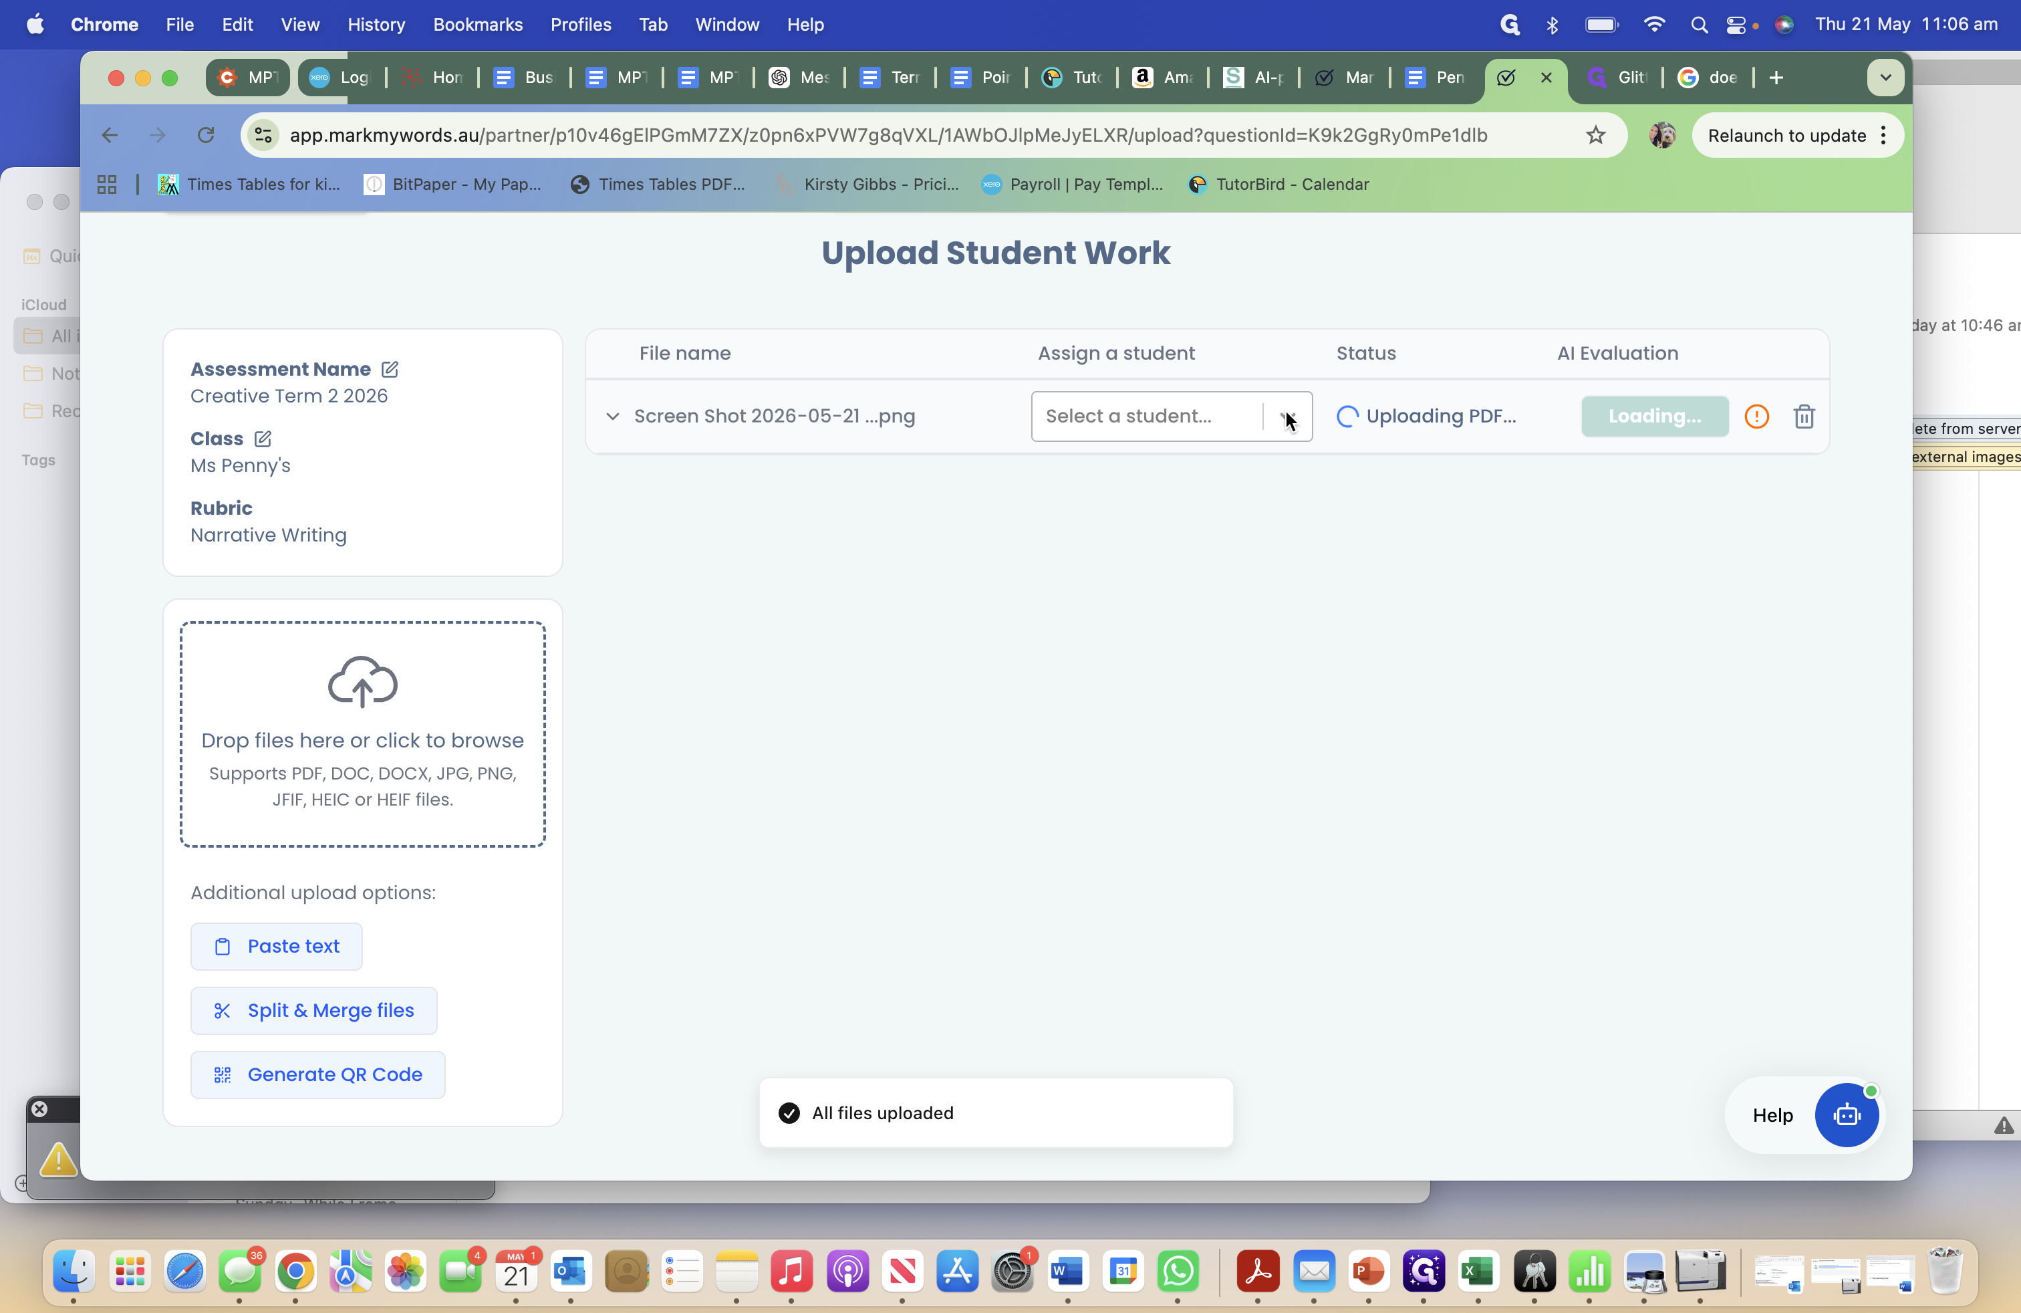Switch to the Ama Amazon tab
The width and height of the screenshot is (2021, 1313).
(1162, 78)
